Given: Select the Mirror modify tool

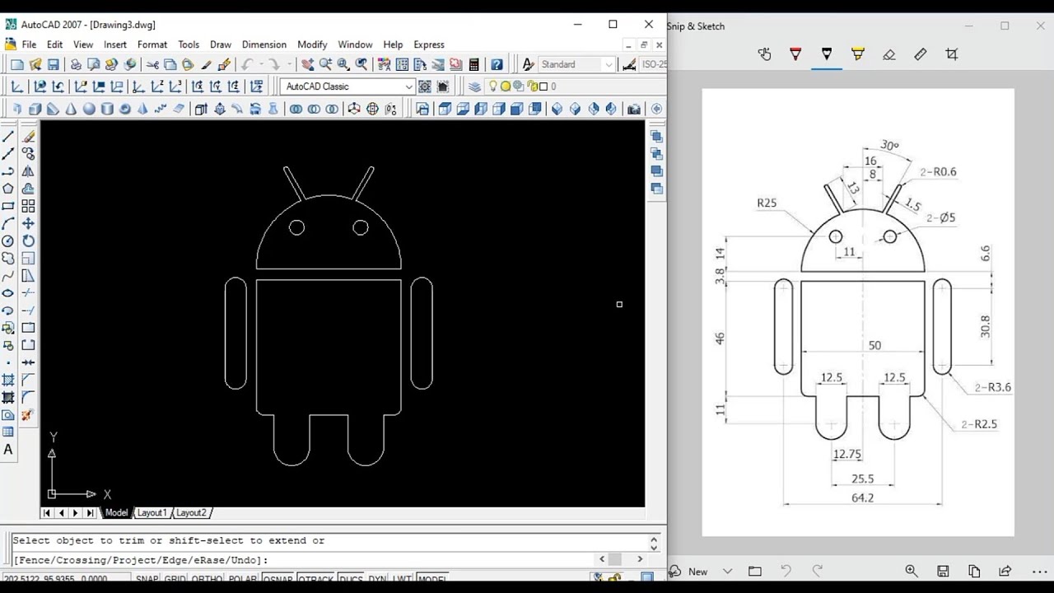Looking at the screenshot, I should coord(28,171).
